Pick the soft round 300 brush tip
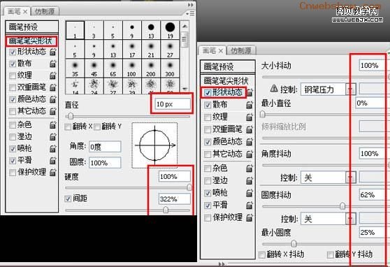 (170, 68)
